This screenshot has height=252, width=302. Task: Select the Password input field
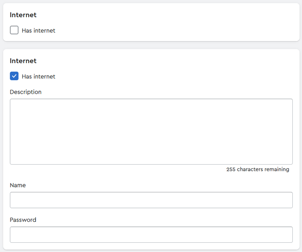(151, 235)
